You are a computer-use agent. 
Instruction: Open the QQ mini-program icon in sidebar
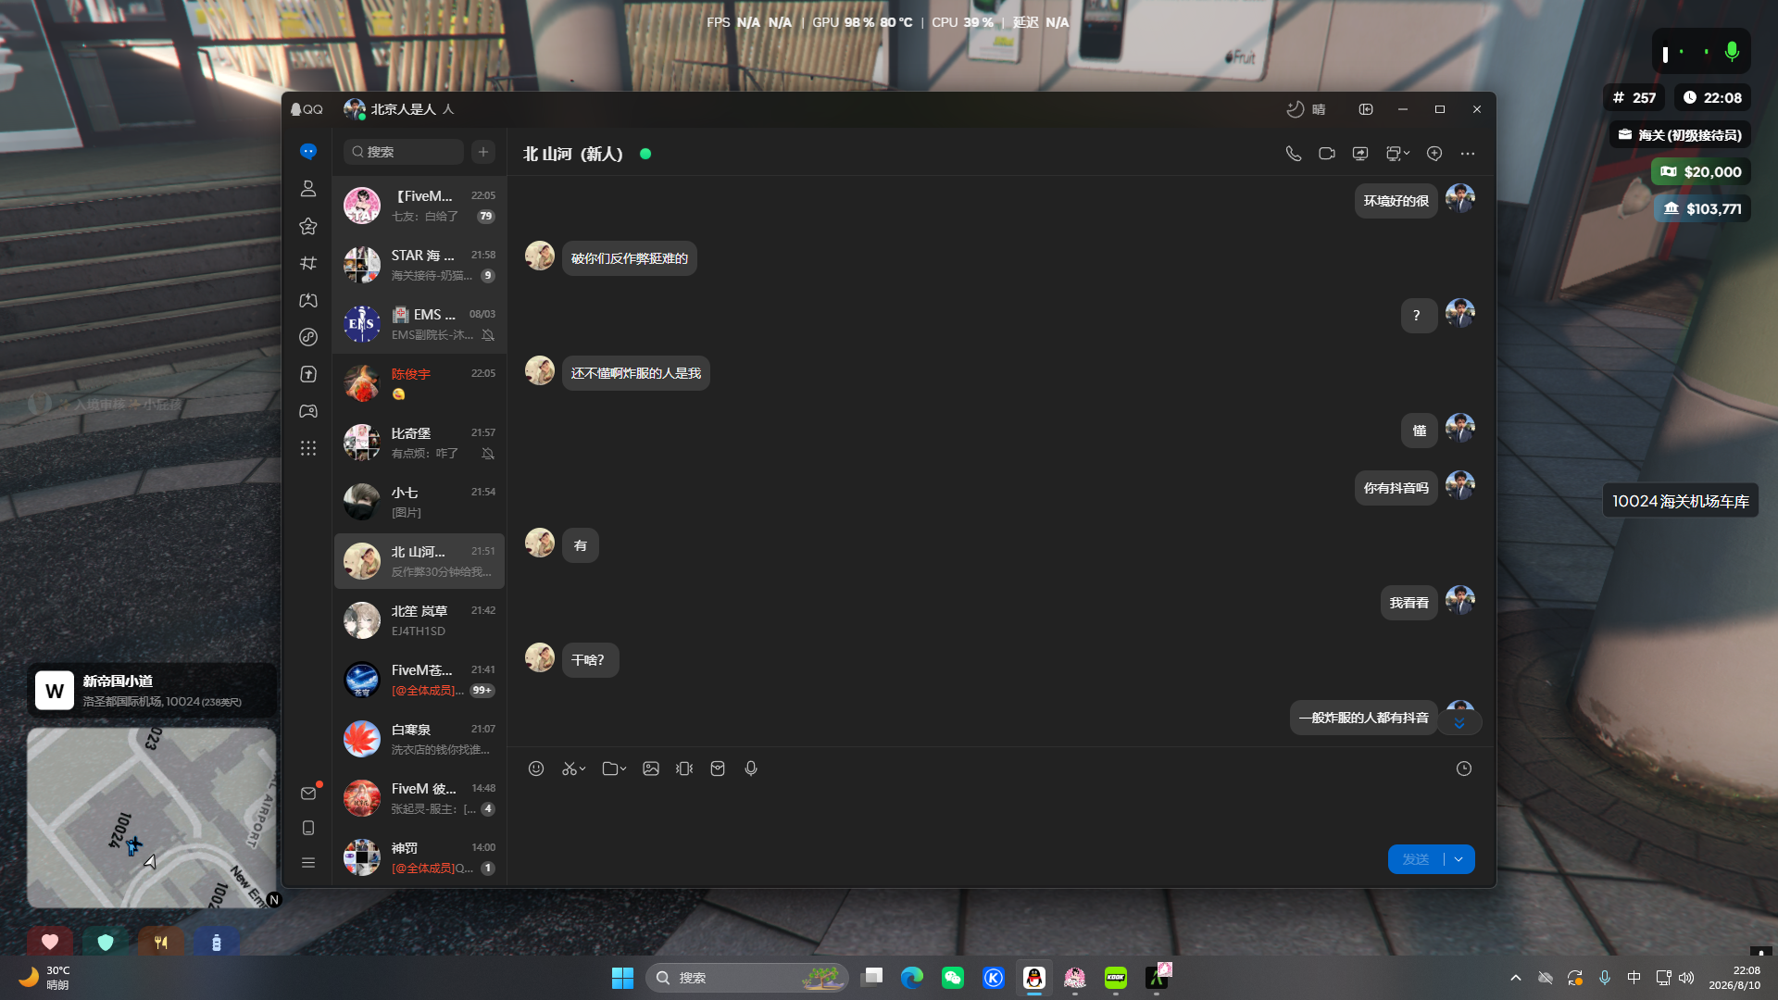coord(308,337)
